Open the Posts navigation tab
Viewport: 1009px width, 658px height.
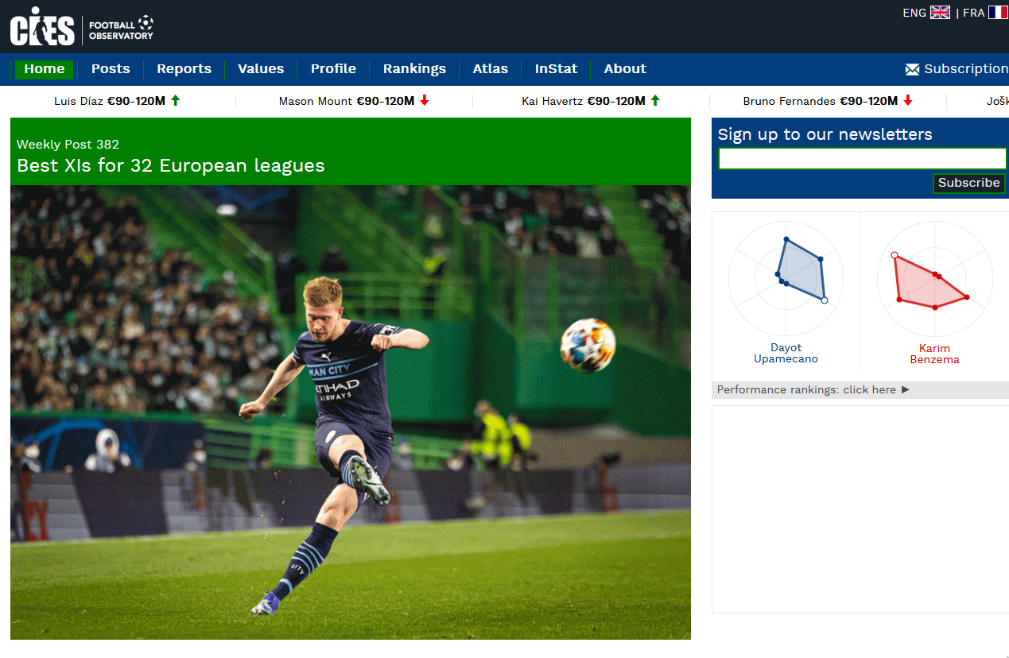(x=111, y=69)
